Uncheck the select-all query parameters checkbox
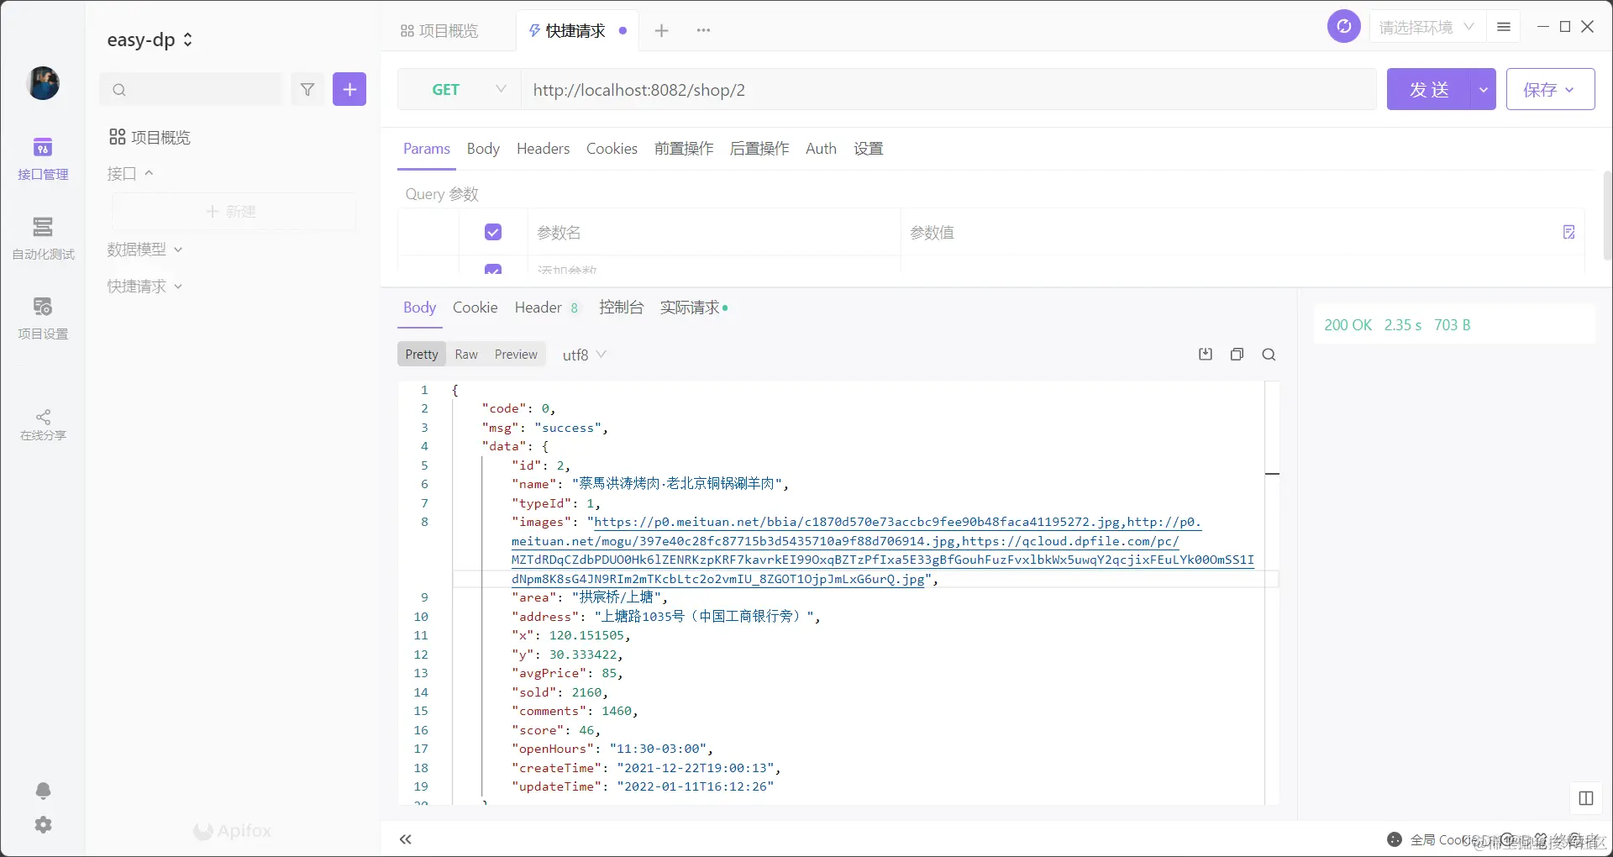The width and height of the screenshot is (1613, 857). (492, 232)
